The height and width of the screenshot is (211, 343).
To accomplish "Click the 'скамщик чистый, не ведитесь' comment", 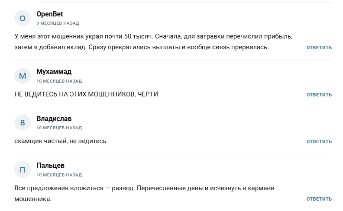I will click(x=60, y=141).
